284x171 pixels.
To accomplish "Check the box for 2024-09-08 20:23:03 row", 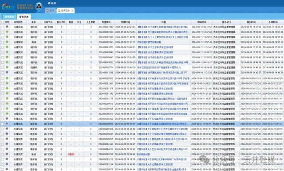I will pos(2,27).
